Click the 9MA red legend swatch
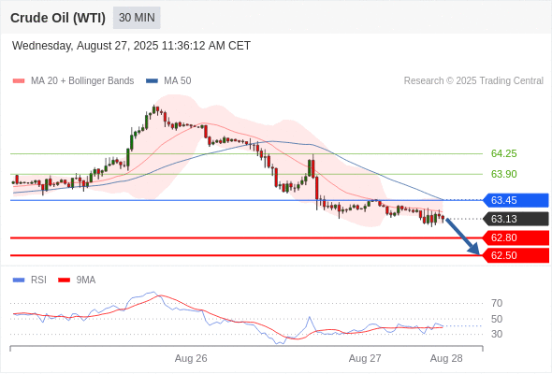The height and width of the screenshot is (374, 552). click(x=64, y=280)
